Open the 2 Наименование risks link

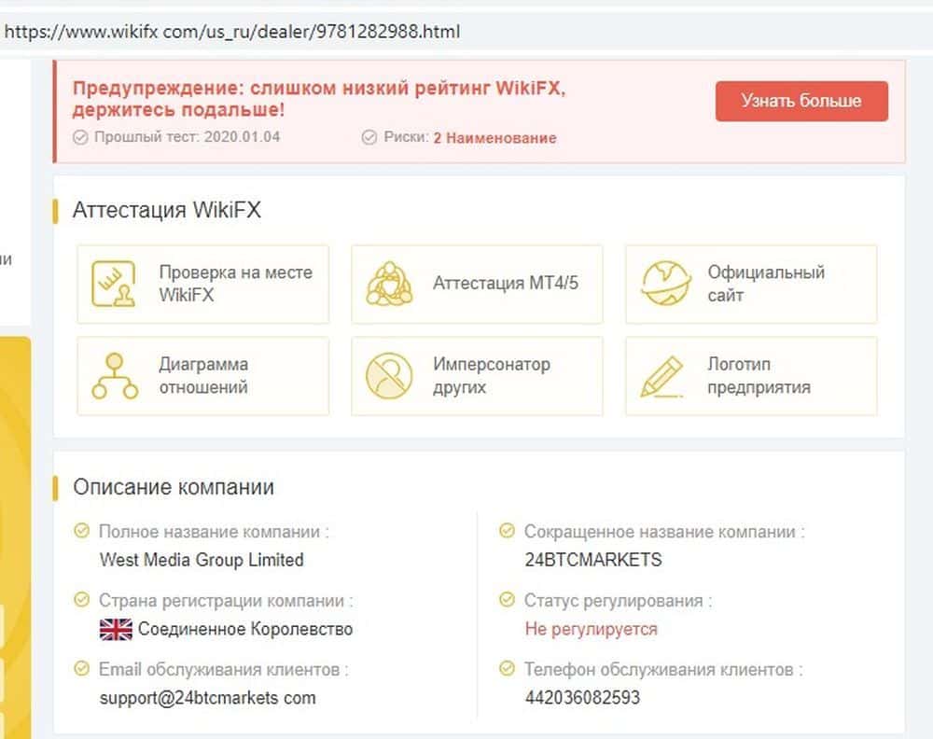(x=494, y=138)
